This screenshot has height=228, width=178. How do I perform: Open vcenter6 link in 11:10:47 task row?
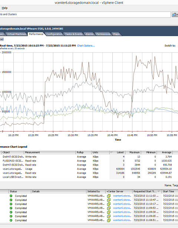[122, 200]
